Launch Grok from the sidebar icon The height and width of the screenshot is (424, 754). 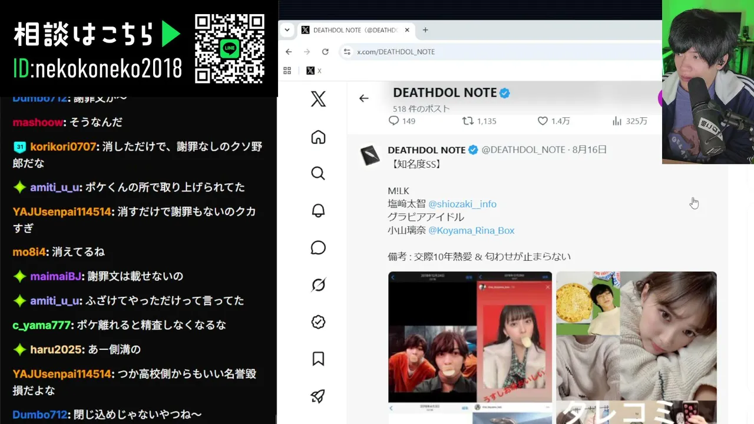(x=318, y=285)
